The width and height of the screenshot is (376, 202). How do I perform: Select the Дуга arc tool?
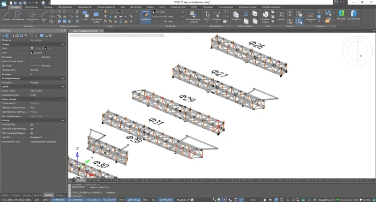pyautogui.click(x=44, y=16)
